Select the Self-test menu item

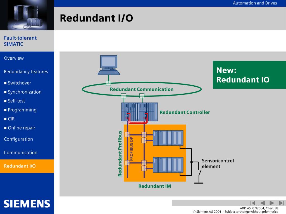coord(15,101)
